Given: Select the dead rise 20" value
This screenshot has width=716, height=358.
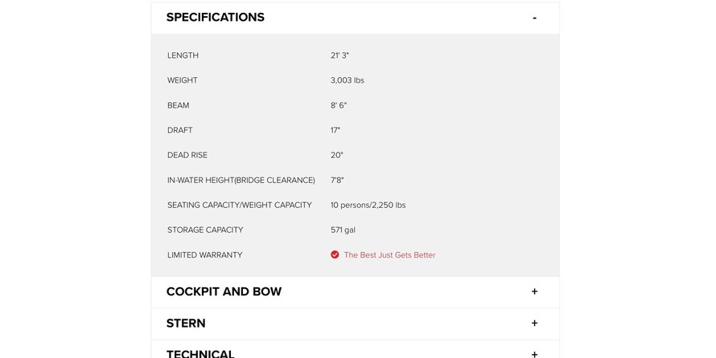Looking at the screenshot, I should (x=336, y=155).
